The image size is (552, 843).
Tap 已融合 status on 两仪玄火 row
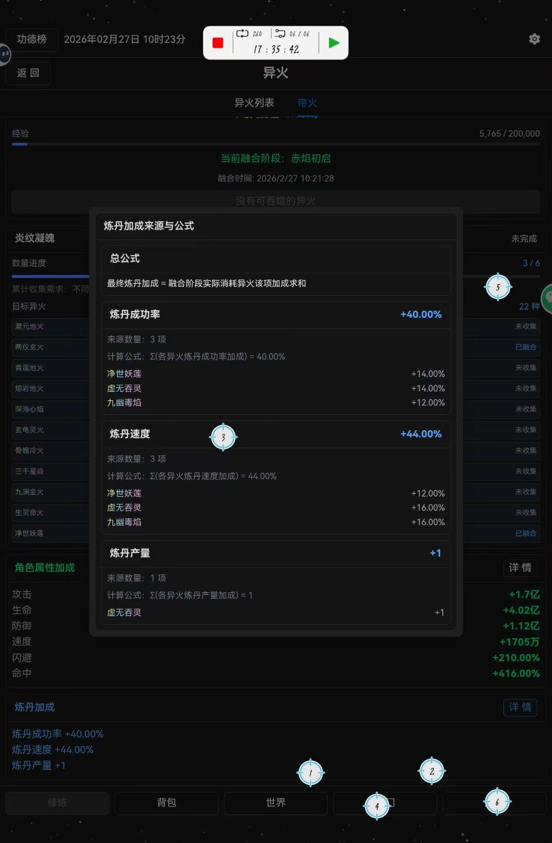pos(526,347)
